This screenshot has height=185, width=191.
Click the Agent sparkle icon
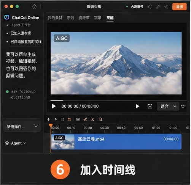click(x=7, y=143)
